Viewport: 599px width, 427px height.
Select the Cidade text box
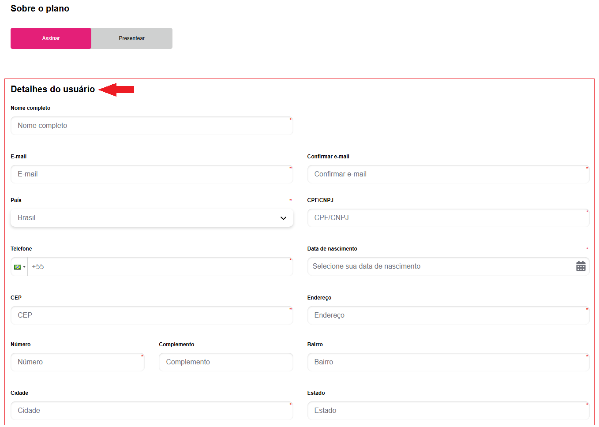[x=151, y=411]
